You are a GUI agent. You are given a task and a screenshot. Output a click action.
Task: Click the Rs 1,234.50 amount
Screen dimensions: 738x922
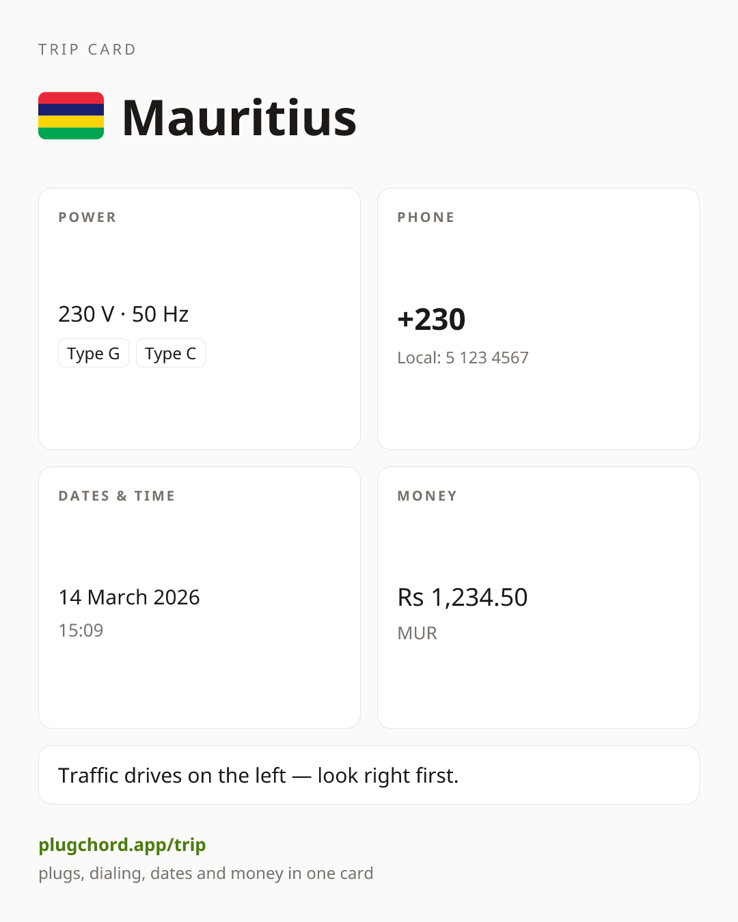point(463,597)
